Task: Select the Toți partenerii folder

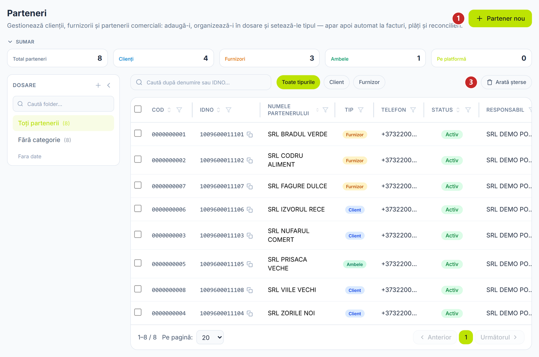Action: point(63,123)
